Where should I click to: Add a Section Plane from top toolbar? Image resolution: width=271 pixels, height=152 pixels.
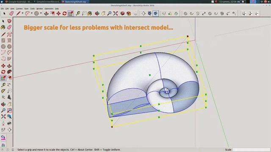[144, 13]
